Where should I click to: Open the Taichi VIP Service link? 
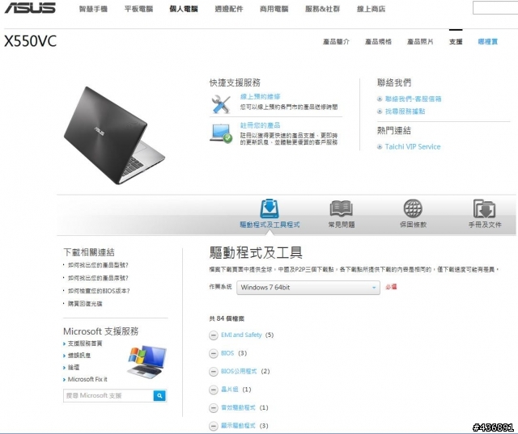coord(413,147)
